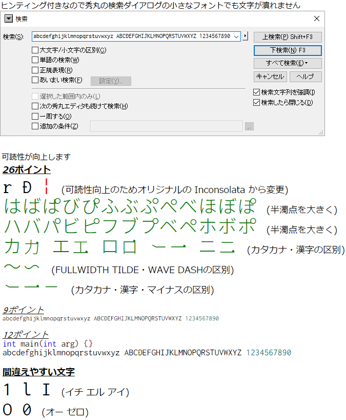Click the small ... button for 追加の条件
The width and height of the screenshot is (346, 420).
pyautogui.click(x=249, y=126)
